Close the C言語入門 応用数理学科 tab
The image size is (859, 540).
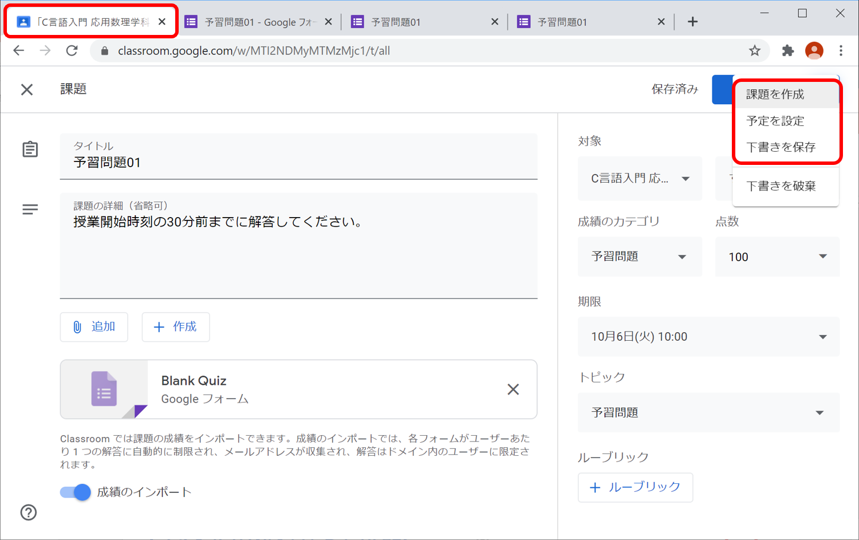pyautogui.click(x=162, y=22)
